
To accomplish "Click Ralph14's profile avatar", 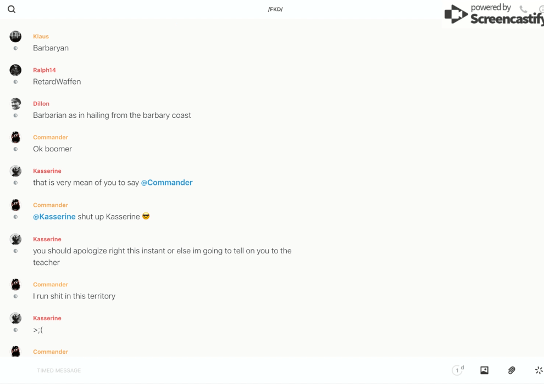I will coord(15,70).
